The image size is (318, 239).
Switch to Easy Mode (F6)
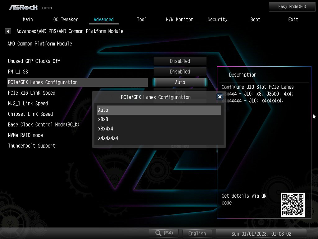pos(292,7)
